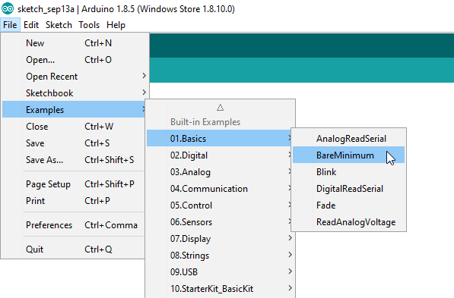Image resolution: width=454 pixels, height=298 pixels.
Task: Select the AnalogReadSerial example
Action: 348,138
